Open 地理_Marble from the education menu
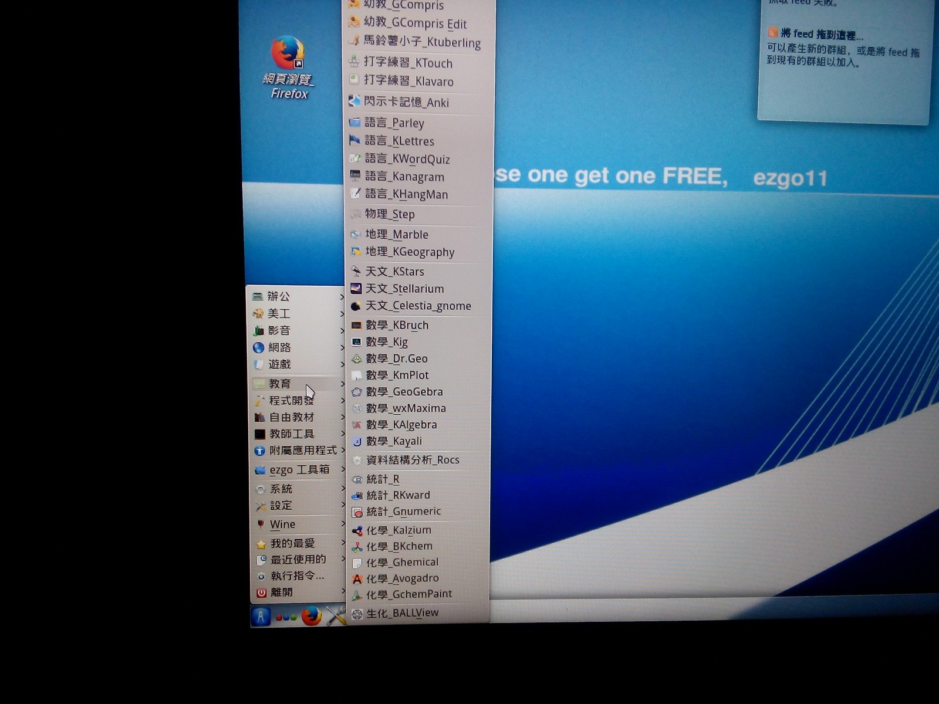Screen dimensions: 939x704 point(397,235)
